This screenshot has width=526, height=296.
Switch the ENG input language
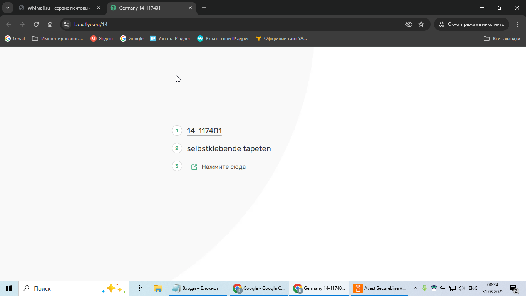[x=473, y=288]
